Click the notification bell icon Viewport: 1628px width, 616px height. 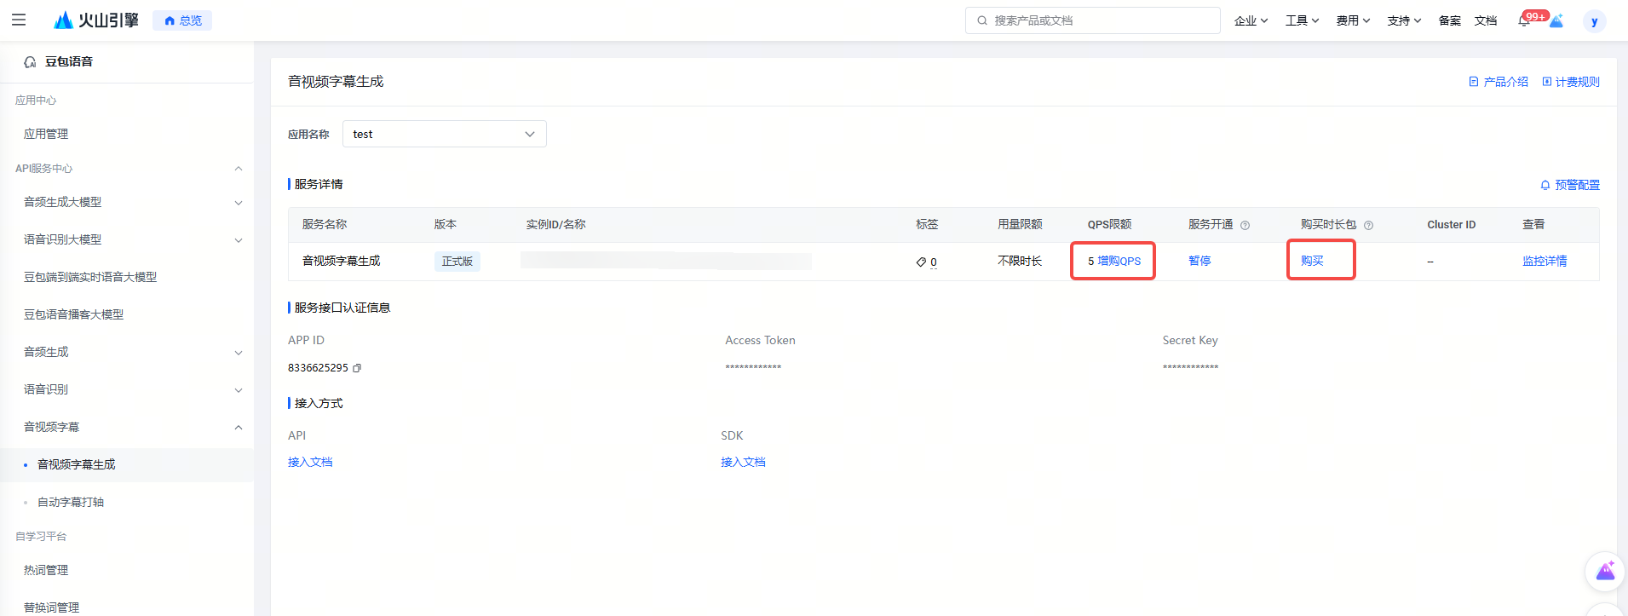(1524, 21)
